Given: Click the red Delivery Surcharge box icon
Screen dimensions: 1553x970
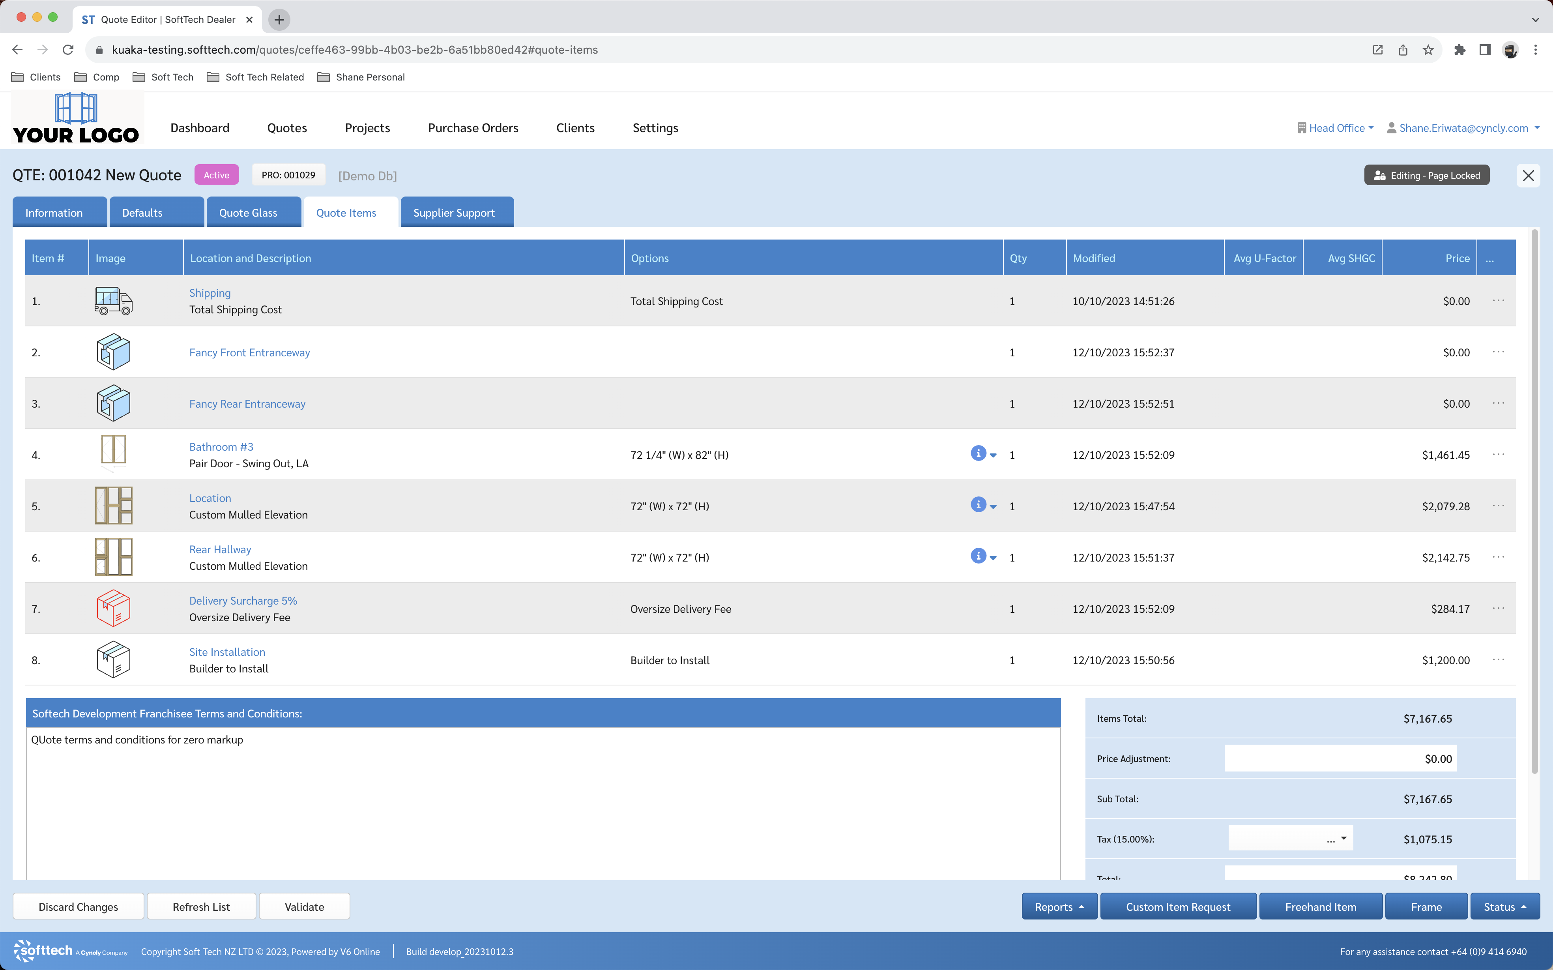Looking at the screenshot, I should click(x=113, y=608).
